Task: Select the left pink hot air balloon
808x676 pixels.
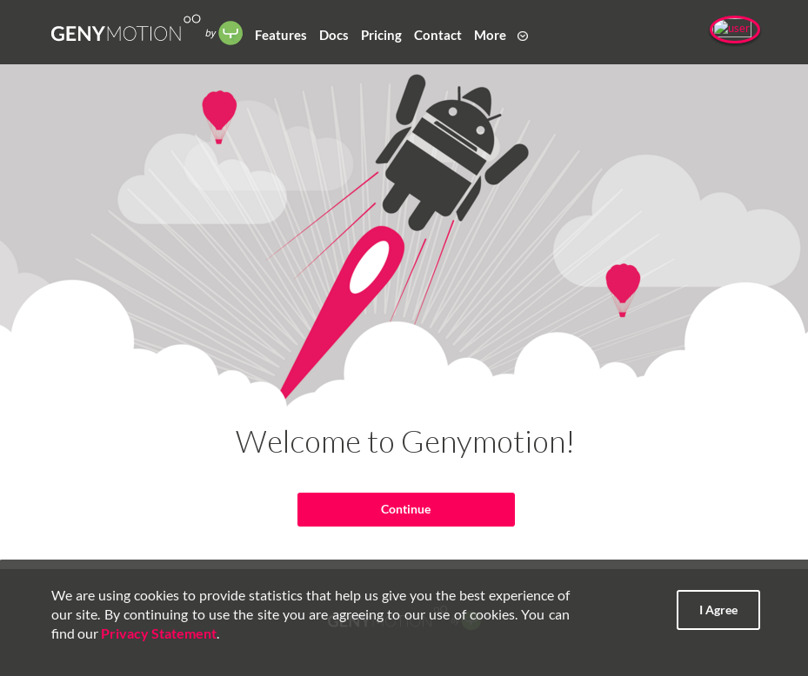Action: tap(219, 117)
